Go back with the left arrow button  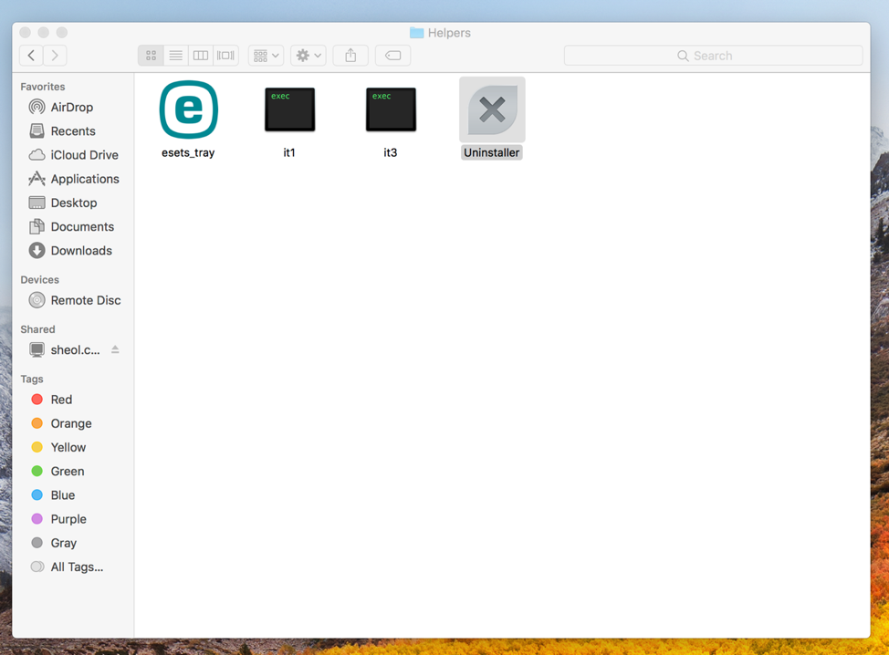point(31,56)
